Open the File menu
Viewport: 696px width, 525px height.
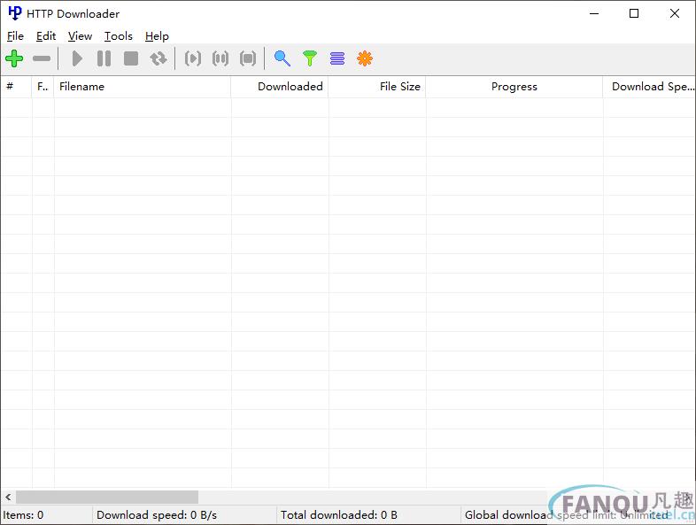pos(16,36)
